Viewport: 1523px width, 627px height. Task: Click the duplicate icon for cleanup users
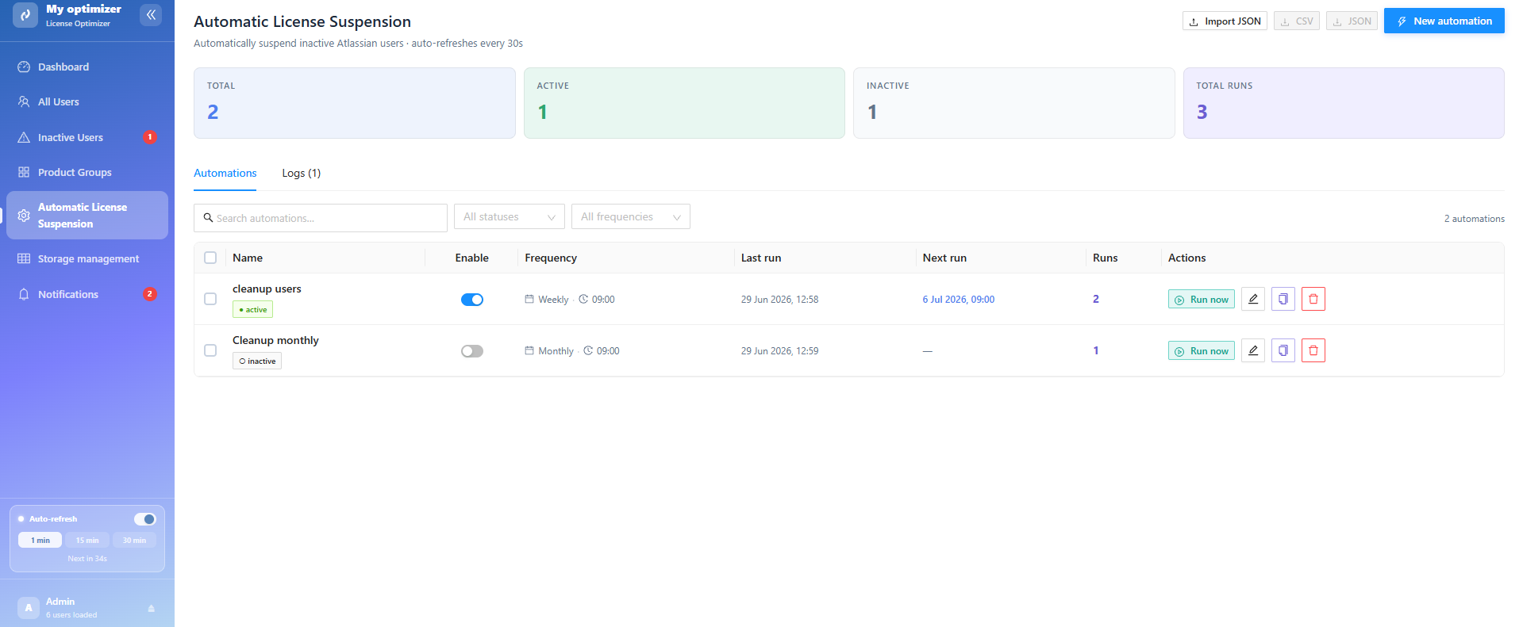1283,299
